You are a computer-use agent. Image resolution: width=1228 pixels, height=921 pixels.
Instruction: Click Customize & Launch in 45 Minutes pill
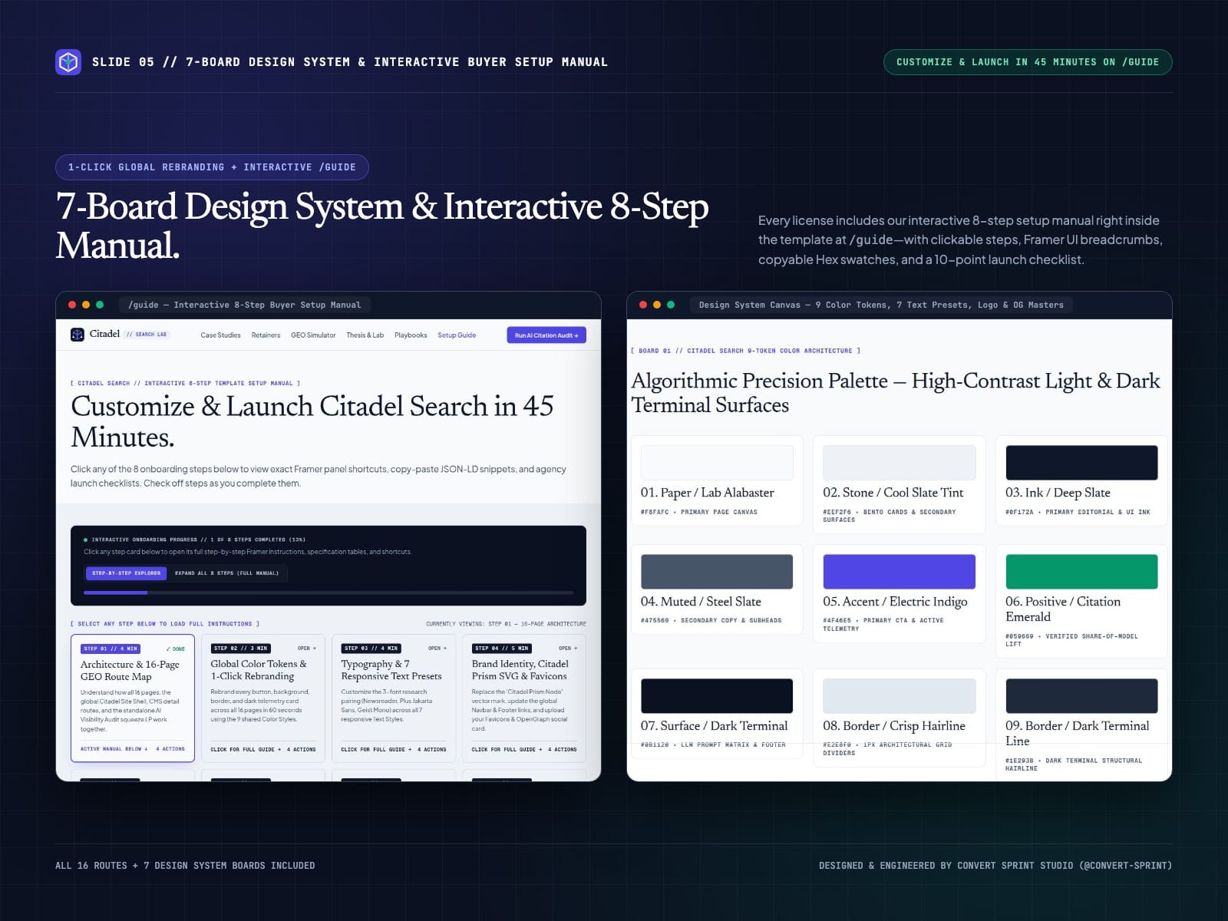click(1028, 62)
